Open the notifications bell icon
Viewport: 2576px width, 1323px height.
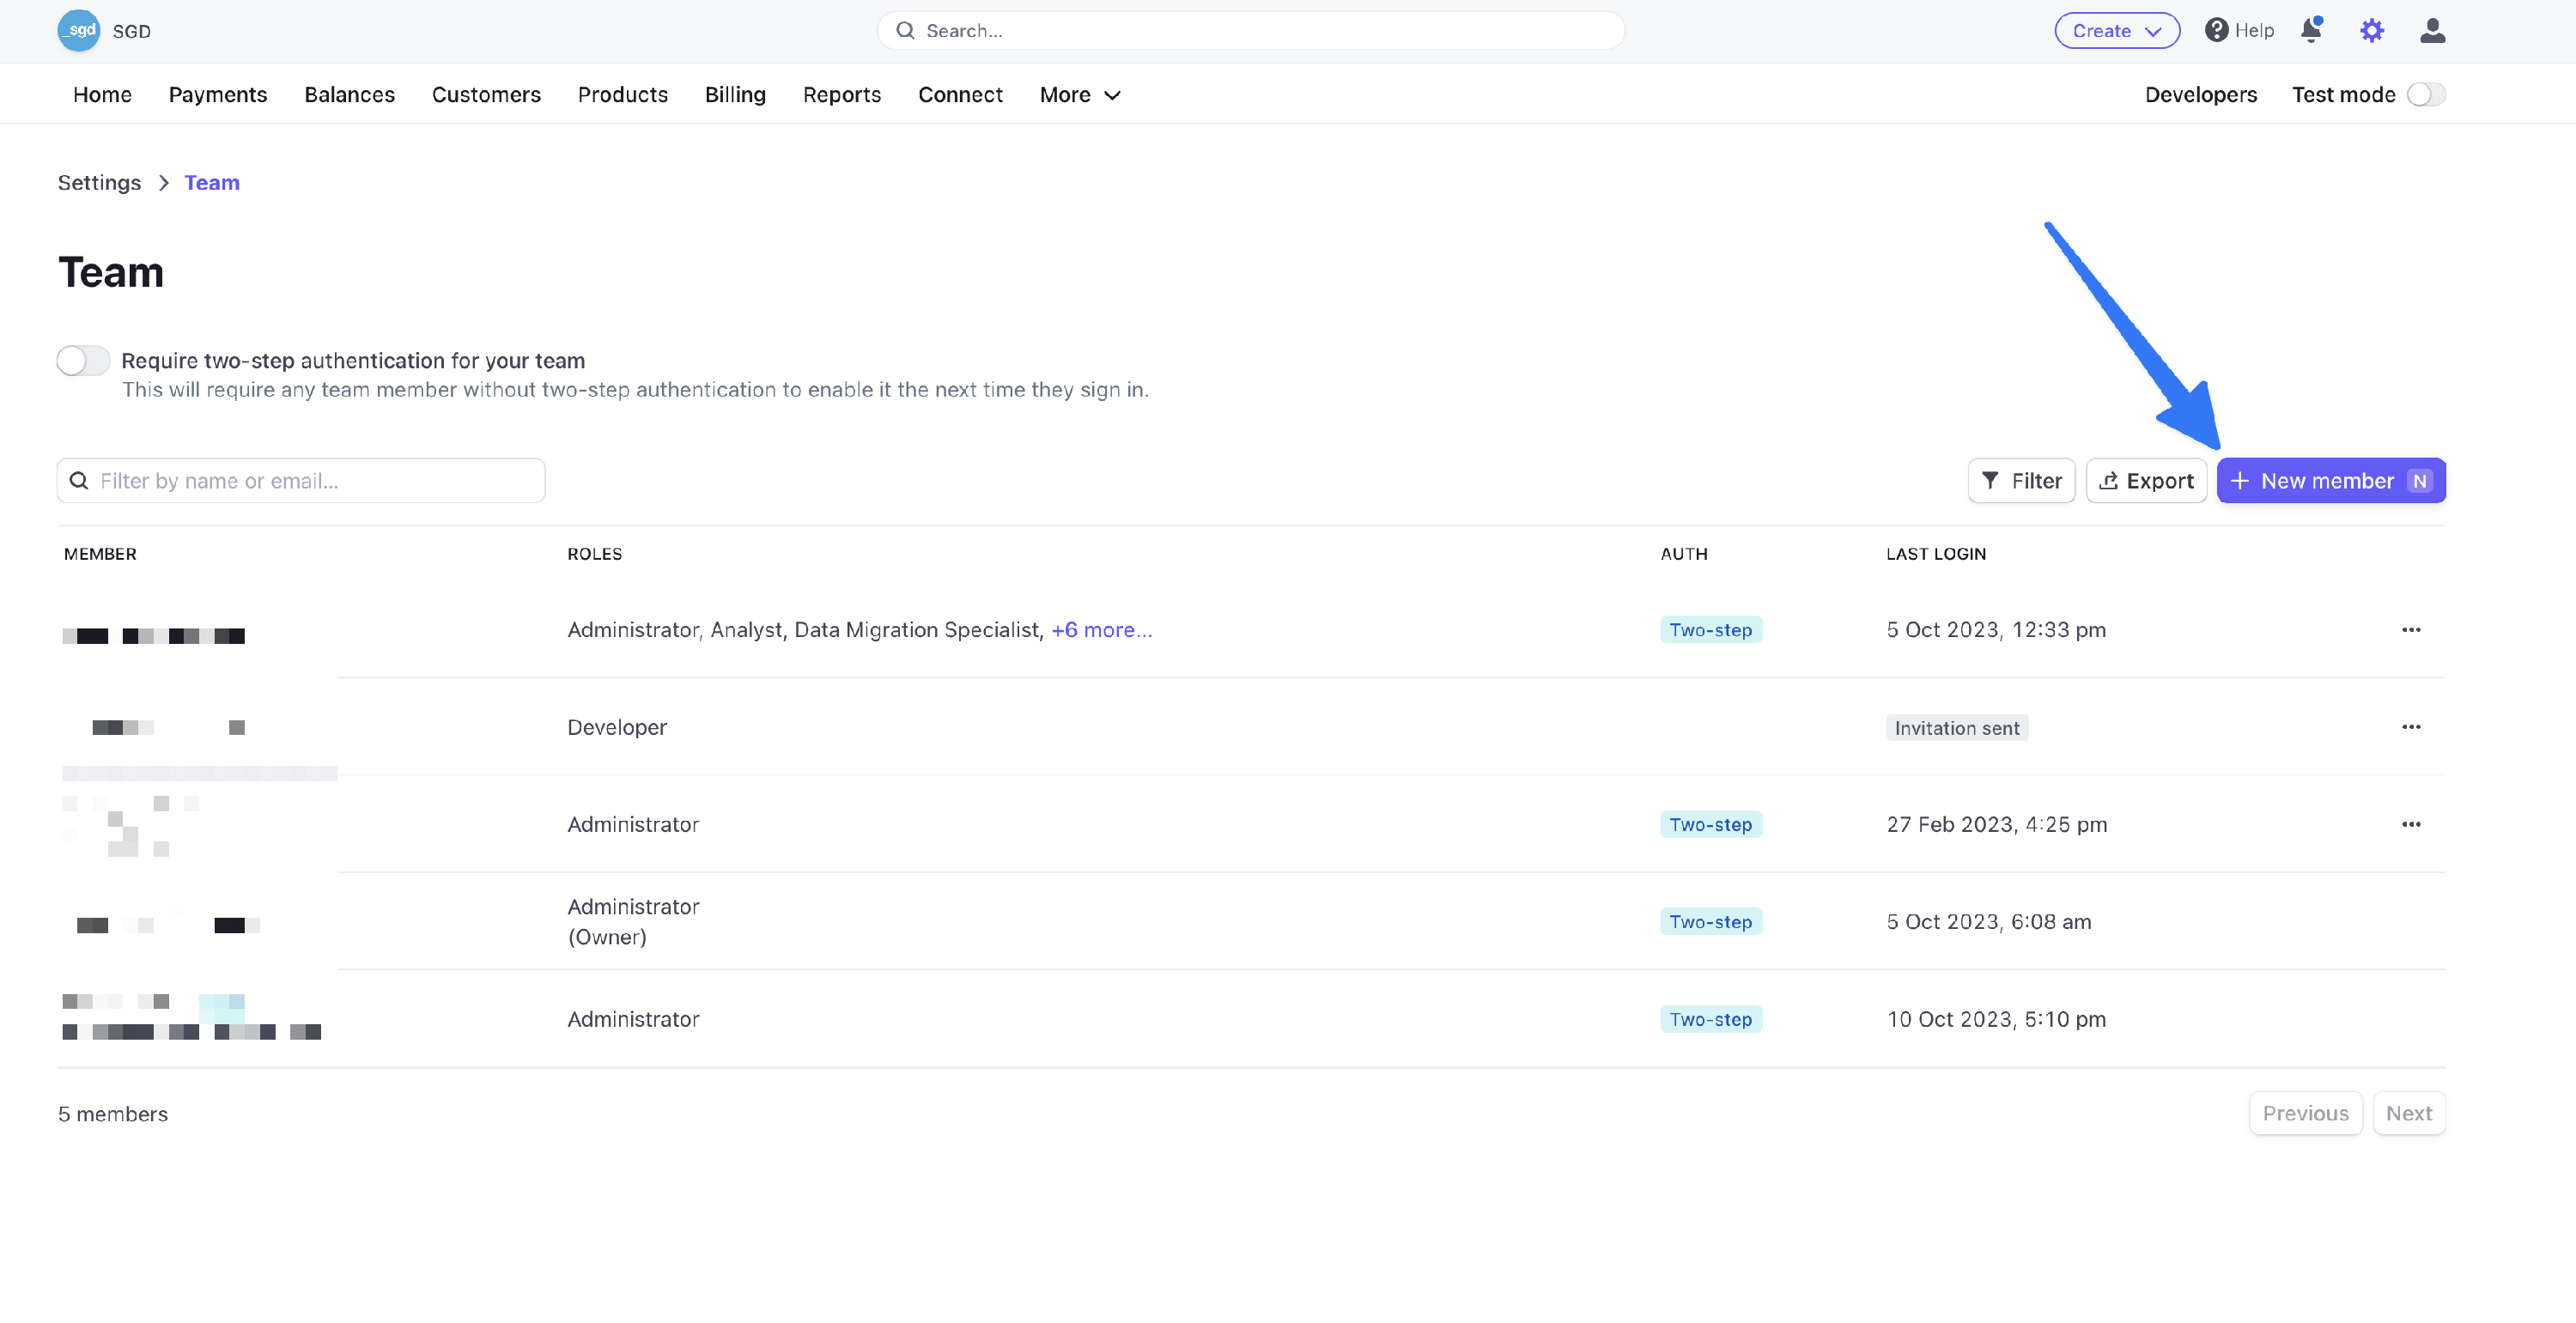pyautogui.click(x=2310, y=31)
